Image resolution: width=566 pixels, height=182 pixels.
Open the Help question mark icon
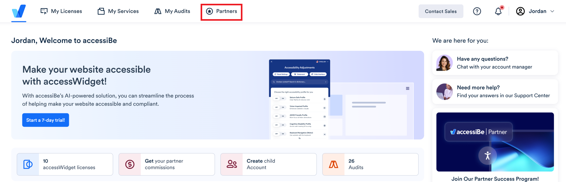click(x=477, y=11)
